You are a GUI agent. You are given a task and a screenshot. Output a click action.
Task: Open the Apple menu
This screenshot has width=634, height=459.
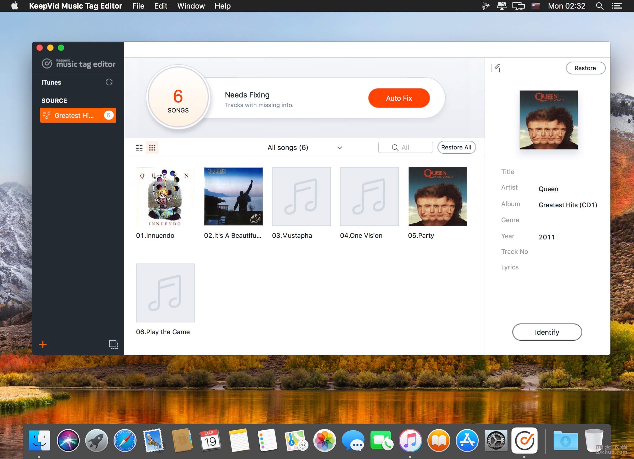14,6
